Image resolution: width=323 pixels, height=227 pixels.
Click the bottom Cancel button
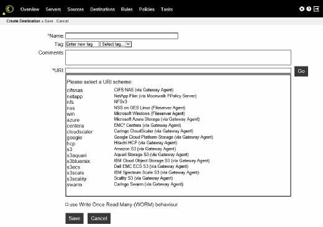(x=99, y=218)
